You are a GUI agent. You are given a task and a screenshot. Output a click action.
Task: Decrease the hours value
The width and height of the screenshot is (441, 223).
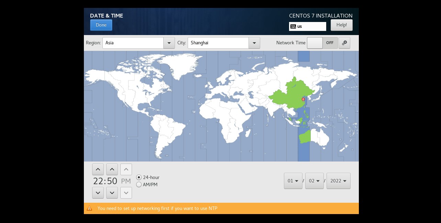98,193
